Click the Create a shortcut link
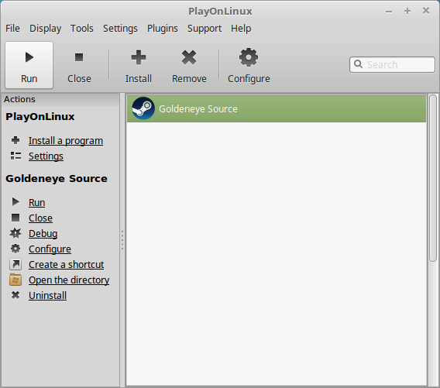 [x=66, y=265]
